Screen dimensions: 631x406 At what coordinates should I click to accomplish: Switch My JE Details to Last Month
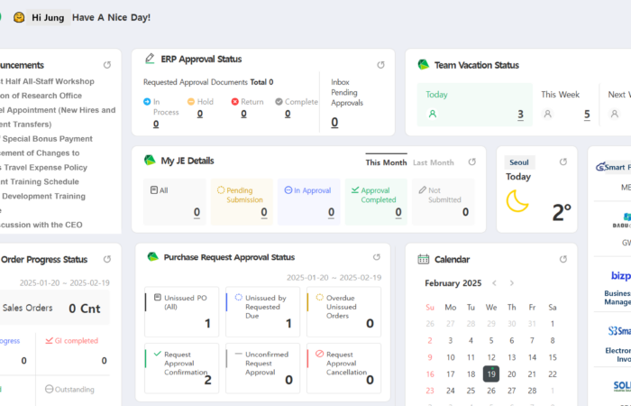click(433, 162)
